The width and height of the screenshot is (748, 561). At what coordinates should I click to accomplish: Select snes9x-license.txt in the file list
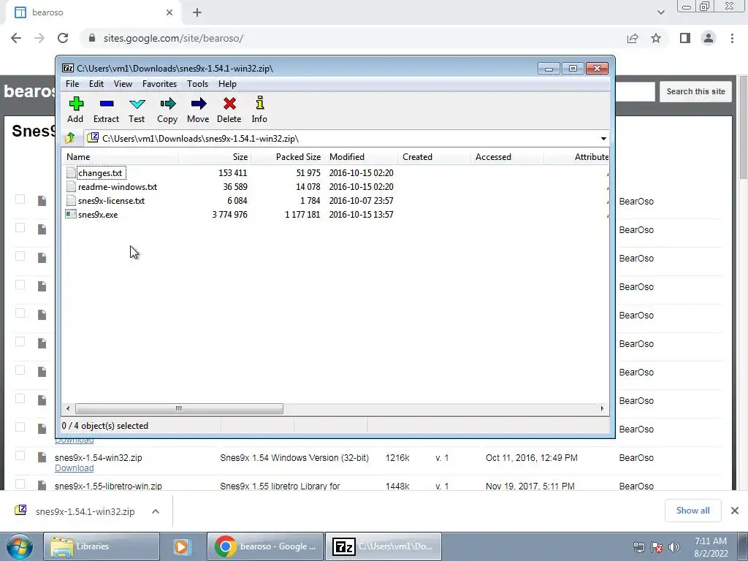click(111, 200)
